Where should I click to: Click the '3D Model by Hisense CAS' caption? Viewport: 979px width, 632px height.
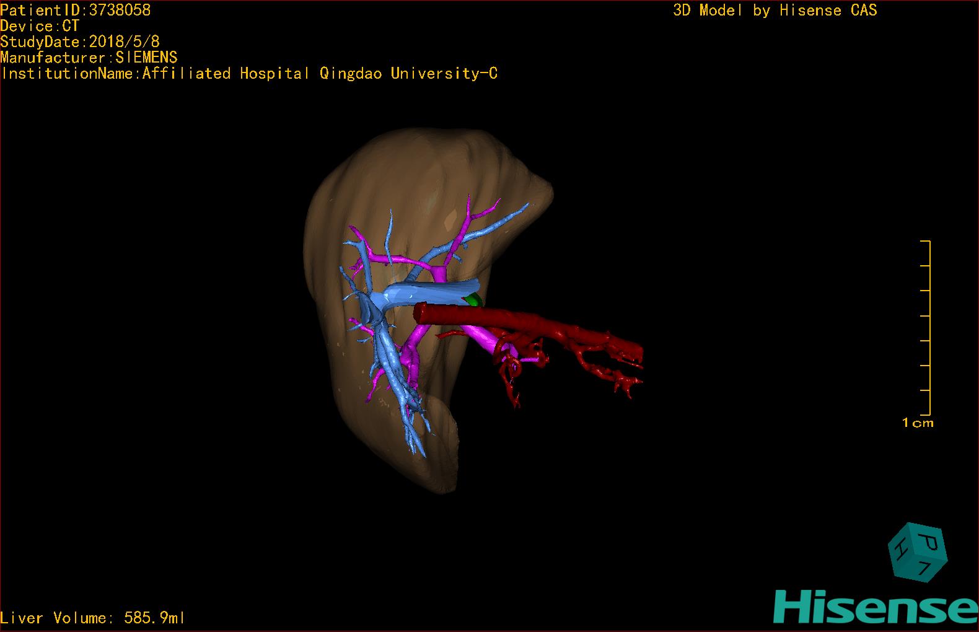point(775,10)
